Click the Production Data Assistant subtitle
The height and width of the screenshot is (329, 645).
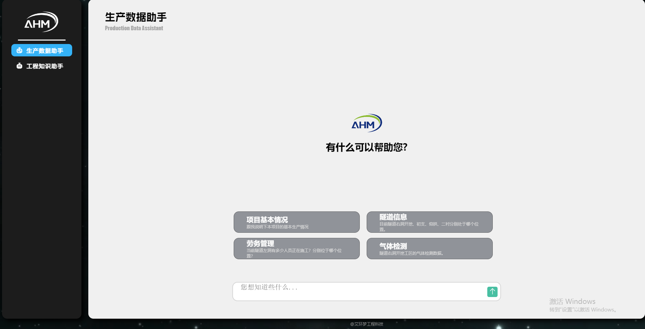click(x=134, y=28)
